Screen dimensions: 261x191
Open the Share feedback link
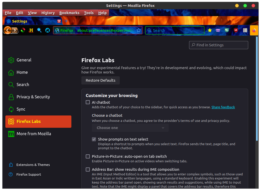pyautogui.click(x=223, y=107)
